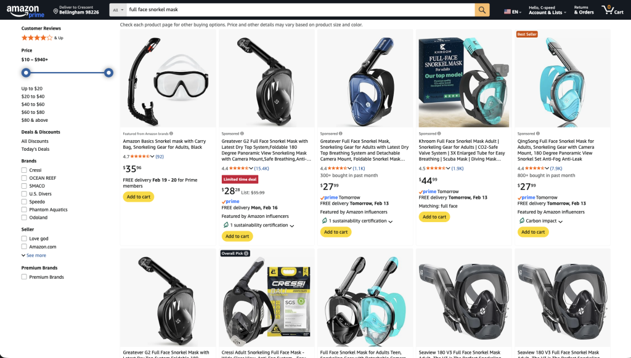This screenshot has height=358, width=631.
Task: Click the info icon on Overall Pick badge
Action: click(246, 253)
